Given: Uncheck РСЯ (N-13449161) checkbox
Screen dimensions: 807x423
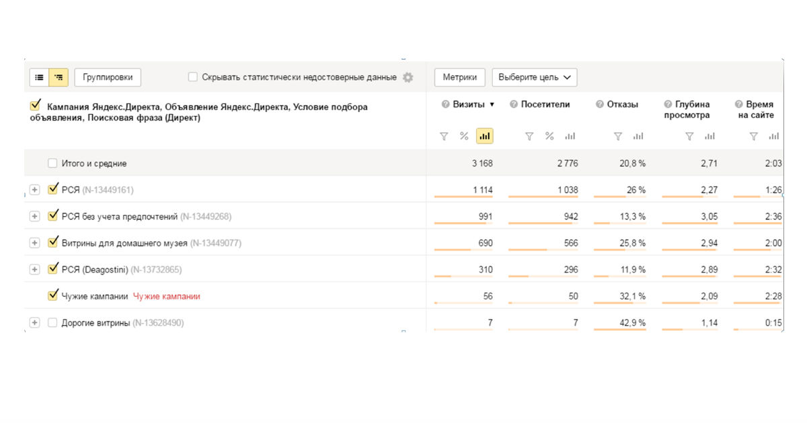Looking at the screenshot, I should [x=53, y=189].
